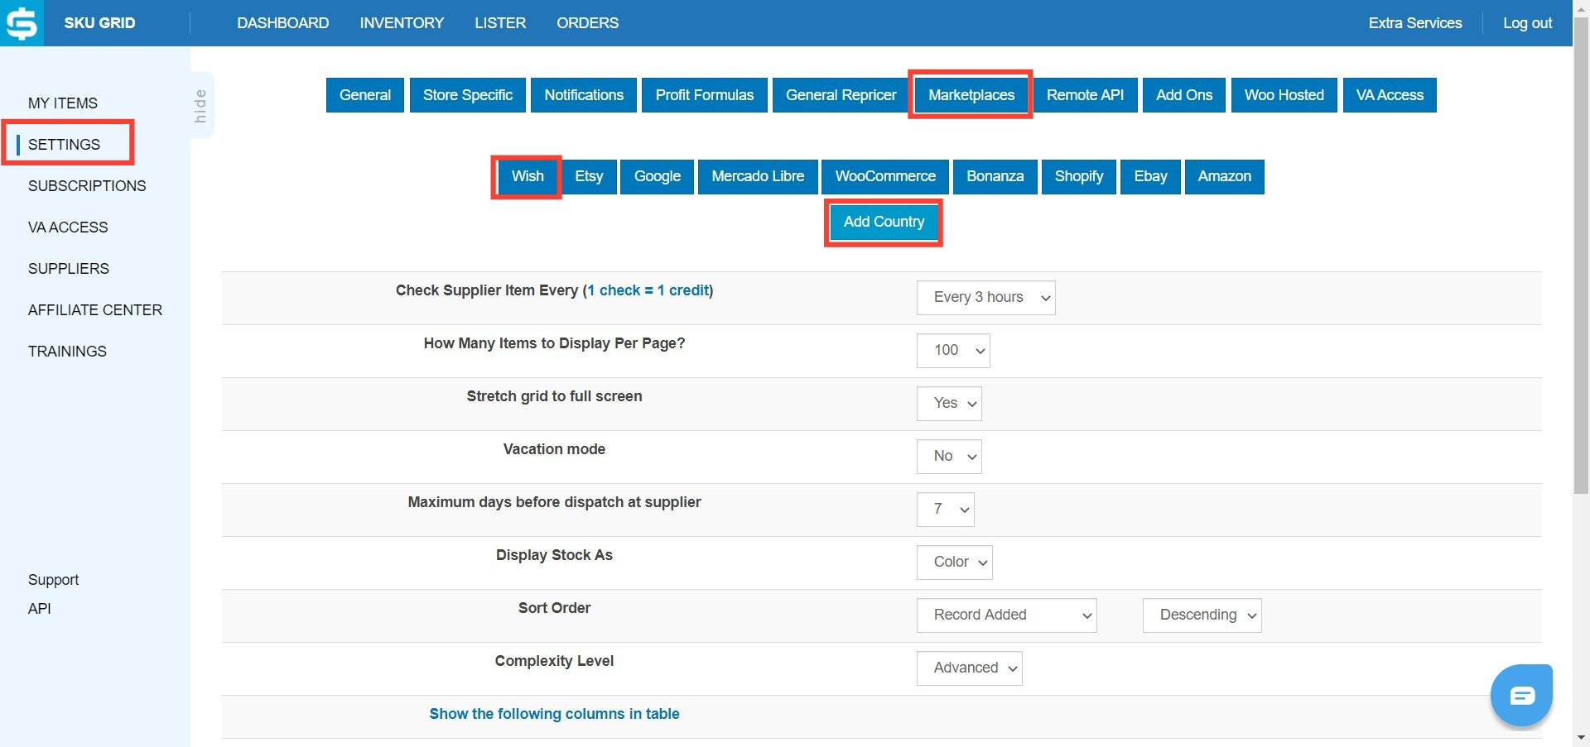The image size is (1590, 747).
Task: Open the Complexity Level dropdown
Action: click(x=969, y=668)
